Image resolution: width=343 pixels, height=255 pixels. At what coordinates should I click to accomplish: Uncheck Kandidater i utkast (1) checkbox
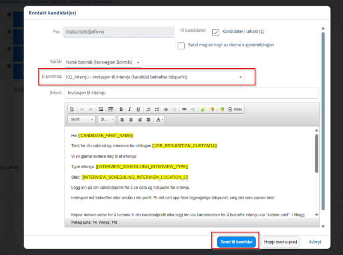pos(216,33)
